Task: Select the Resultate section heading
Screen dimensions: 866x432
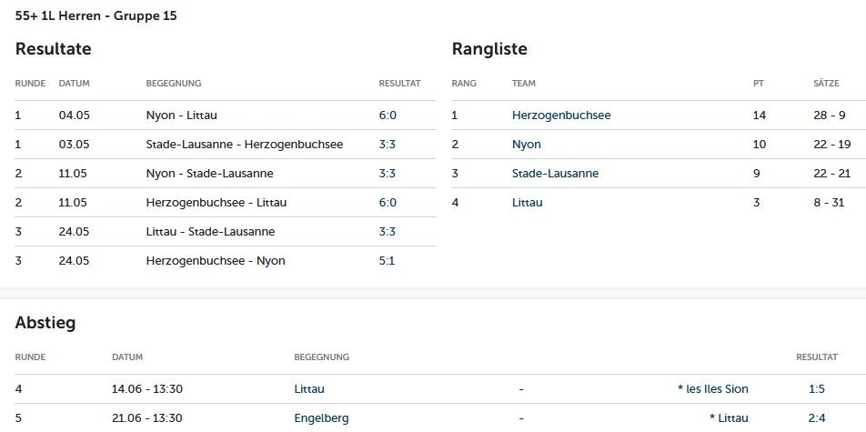Action: point(53,49)
